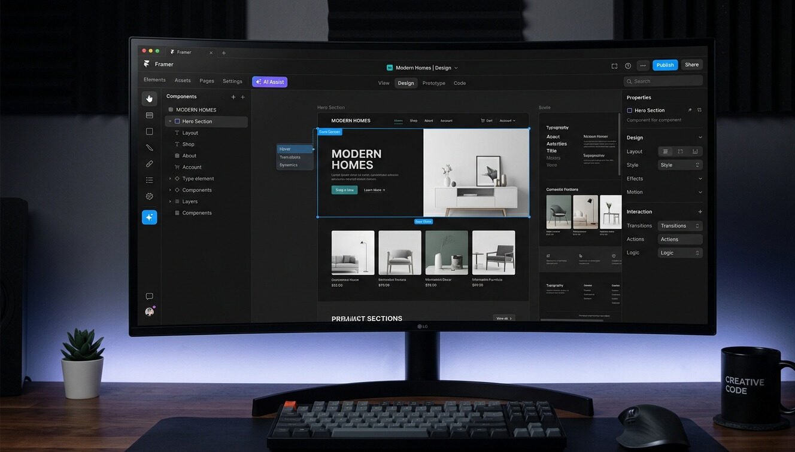Click the first armchair product thumbnail

point(400,252)
